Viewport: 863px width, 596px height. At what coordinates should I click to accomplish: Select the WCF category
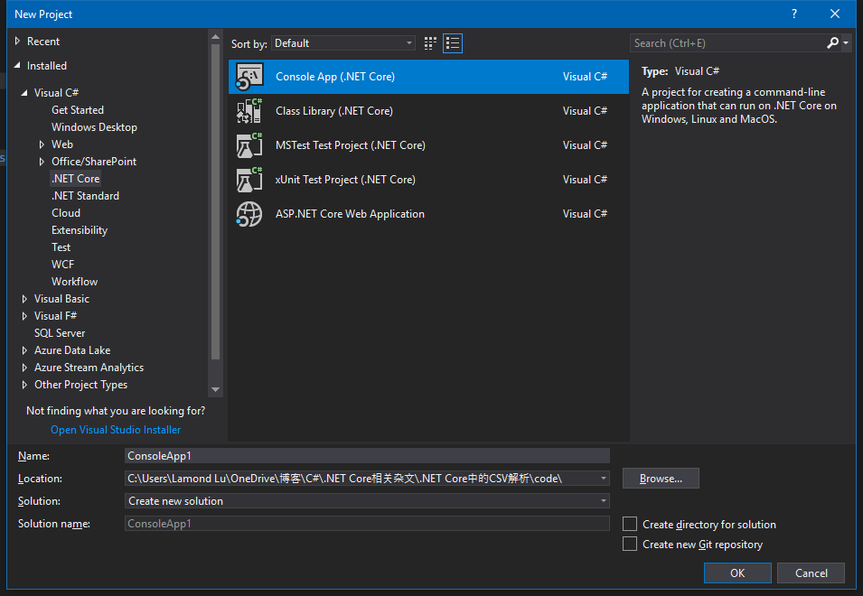pos(62,265)
